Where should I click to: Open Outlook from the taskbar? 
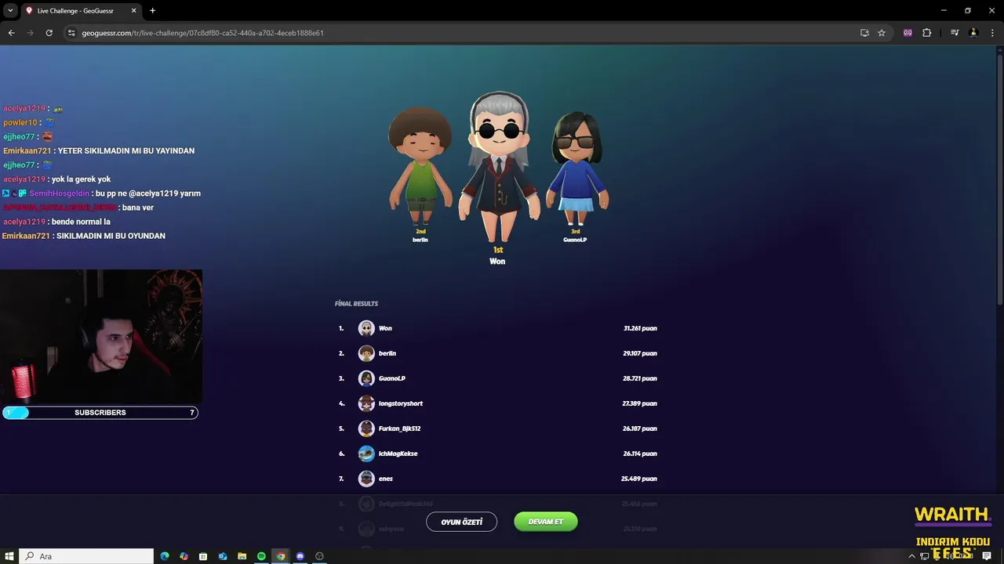(x=223, y=556)
